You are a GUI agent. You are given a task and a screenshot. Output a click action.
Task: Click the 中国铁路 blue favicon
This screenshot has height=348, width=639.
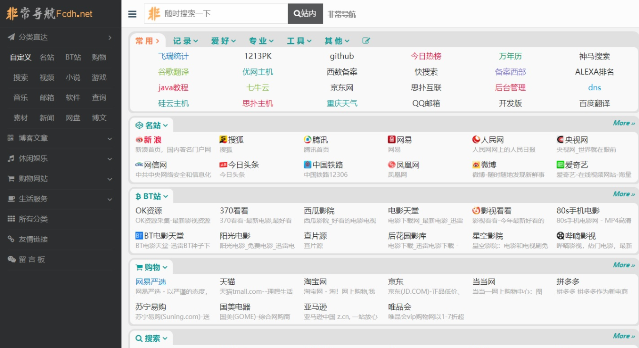308,164
